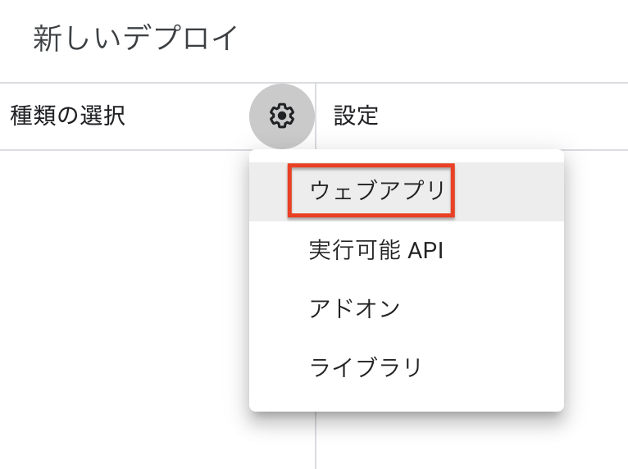Open the deployment type selector cog
The height and width of the screenshot is (469, 628).
click(281, 116)
